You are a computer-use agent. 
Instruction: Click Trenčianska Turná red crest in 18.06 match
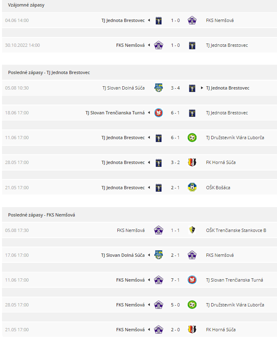[158, 113]
